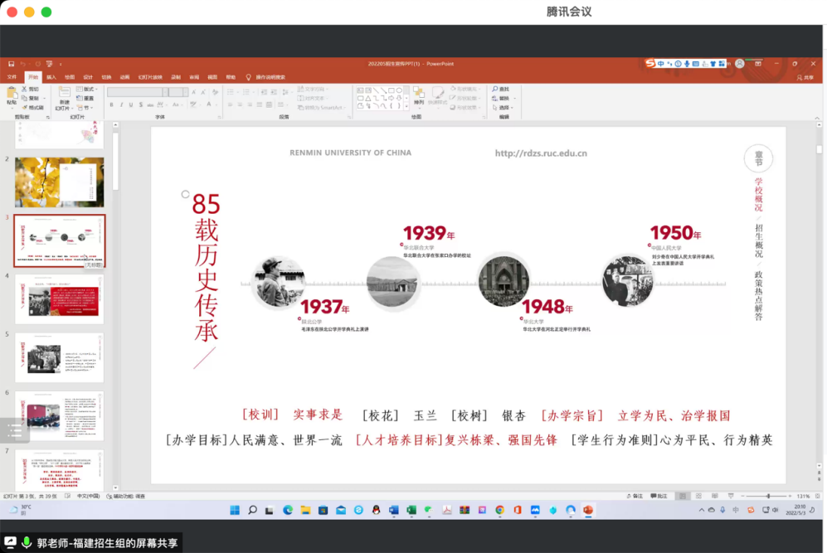Open Quick Styles (快速样式)

(437, 96)
